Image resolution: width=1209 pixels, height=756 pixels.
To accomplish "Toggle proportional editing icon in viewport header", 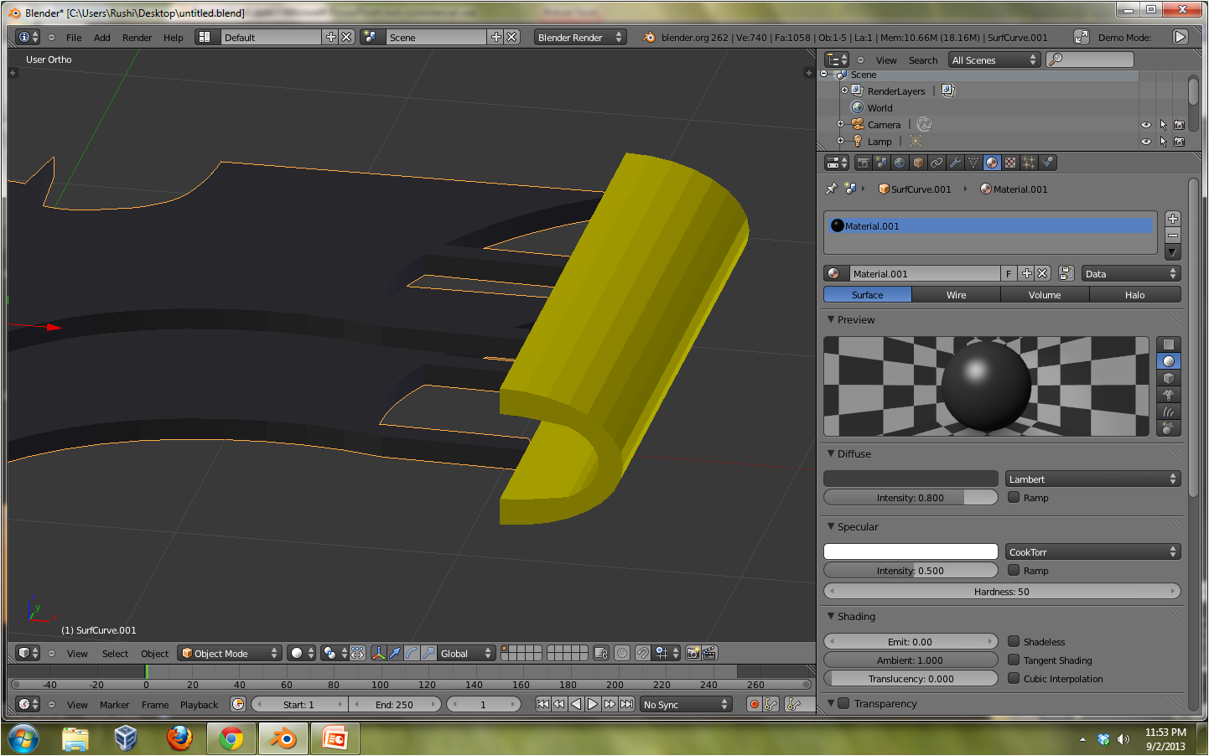I will coord(622,653).
